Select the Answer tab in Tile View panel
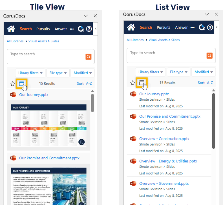This screenshot has height=205, width=223. click(61, 29)
